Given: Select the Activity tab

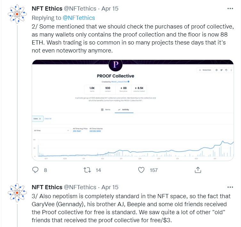Looking at the screenshot, I should pos(124,109).
